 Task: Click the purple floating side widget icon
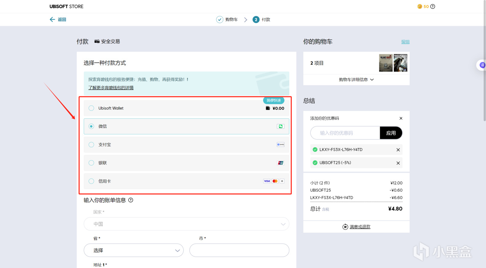482,65
